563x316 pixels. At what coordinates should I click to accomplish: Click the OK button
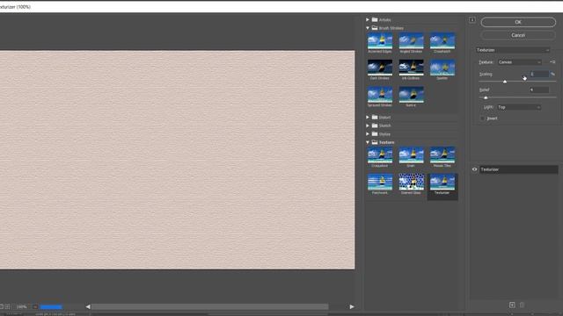(518, 22)
